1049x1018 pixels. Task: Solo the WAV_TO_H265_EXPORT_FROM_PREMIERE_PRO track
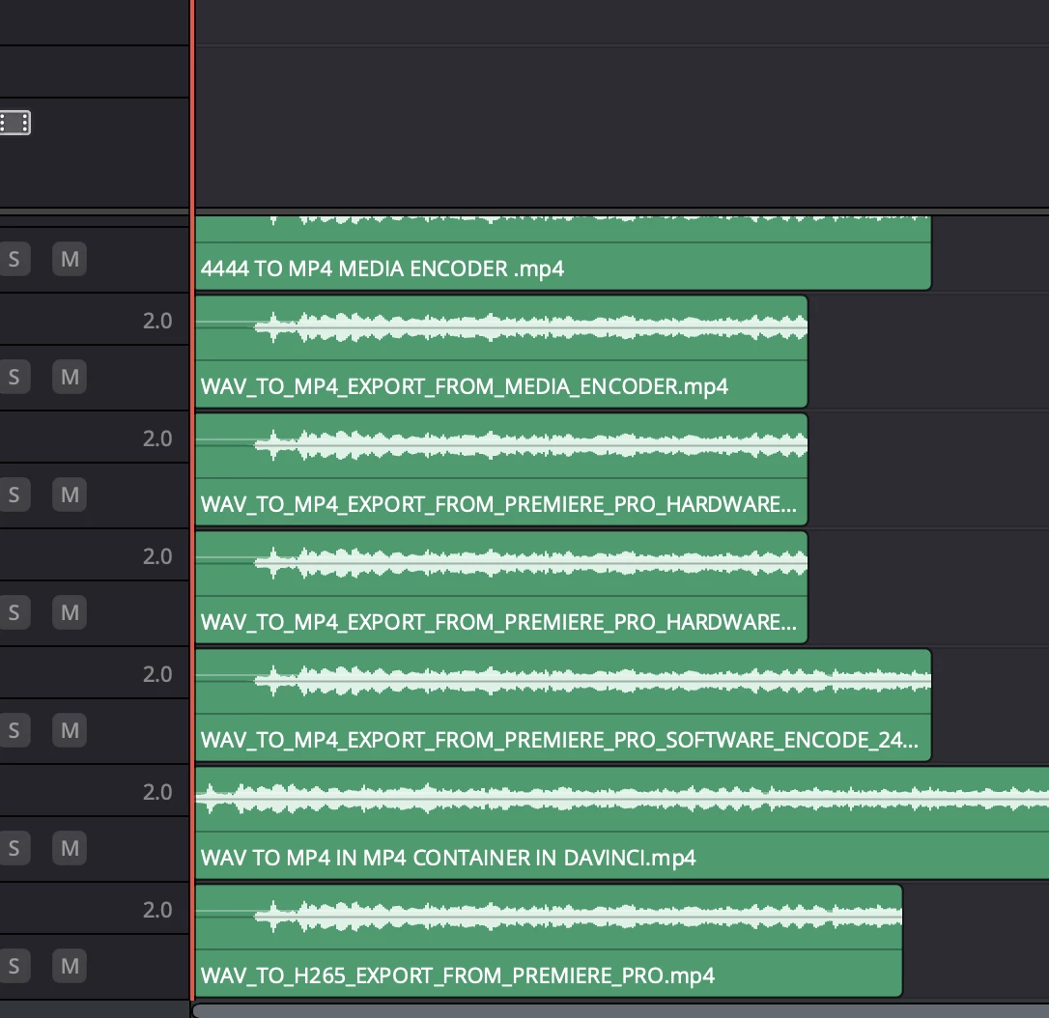(14, 966)
